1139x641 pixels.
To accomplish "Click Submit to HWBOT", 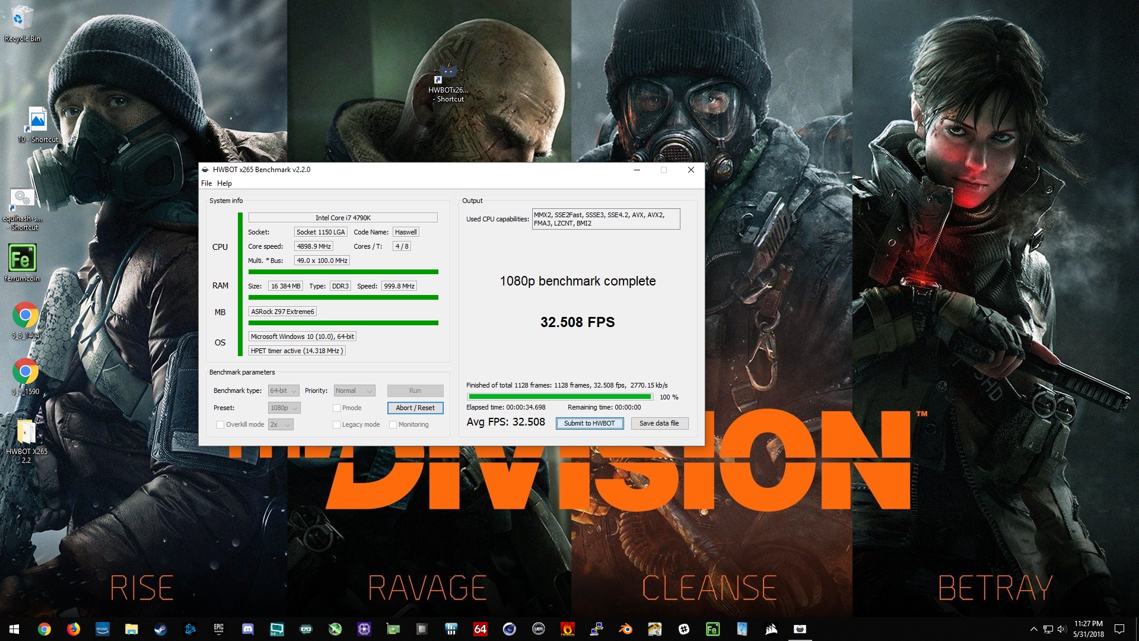I will tap(590, 423).
